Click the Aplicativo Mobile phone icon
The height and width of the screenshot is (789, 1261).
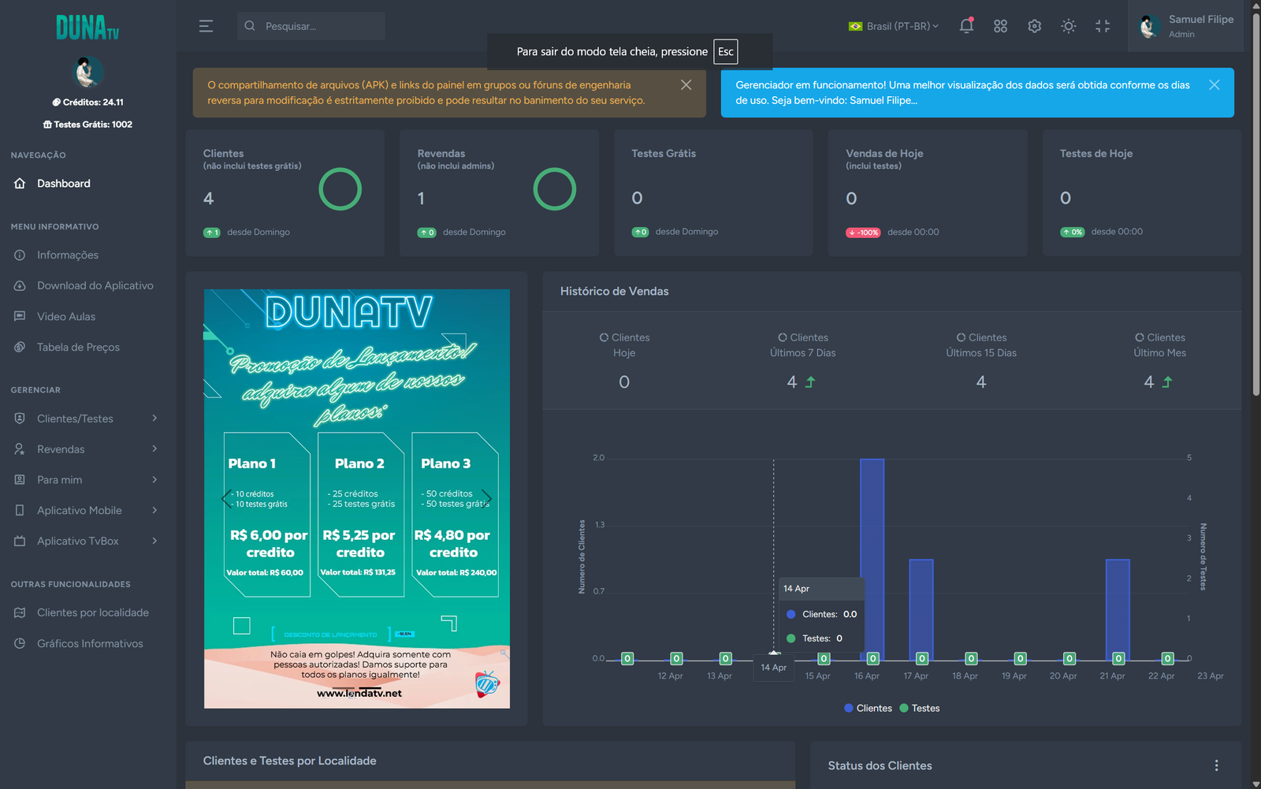[20, 511]
